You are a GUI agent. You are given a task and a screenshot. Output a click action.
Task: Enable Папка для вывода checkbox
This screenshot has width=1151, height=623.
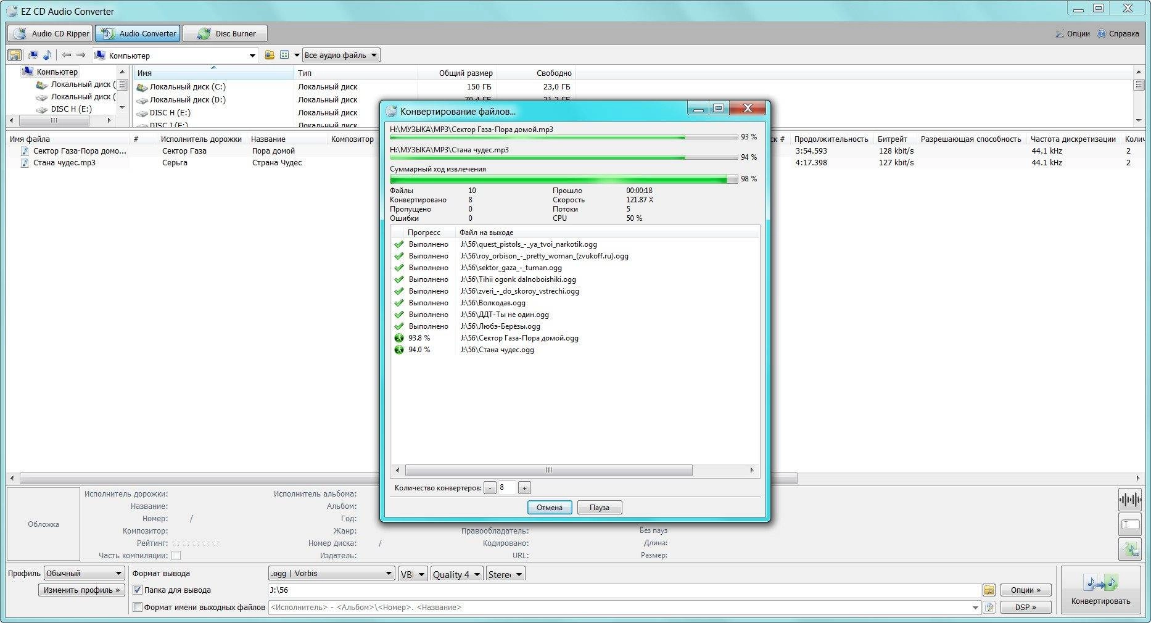coord(138,590)
